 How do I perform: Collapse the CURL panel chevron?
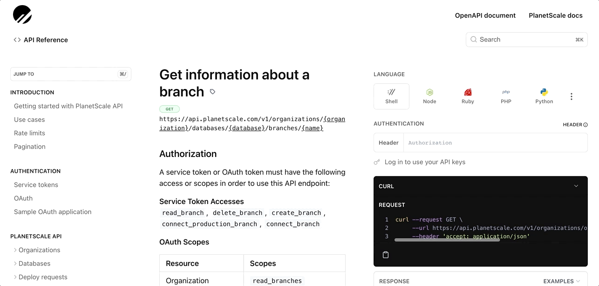576,186
